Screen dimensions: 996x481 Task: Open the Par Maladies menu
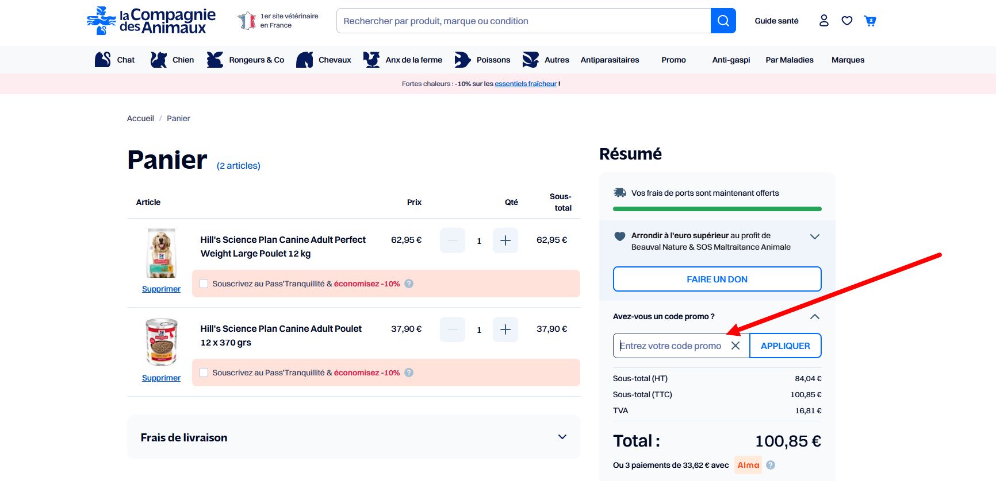[x=790, y=60]
